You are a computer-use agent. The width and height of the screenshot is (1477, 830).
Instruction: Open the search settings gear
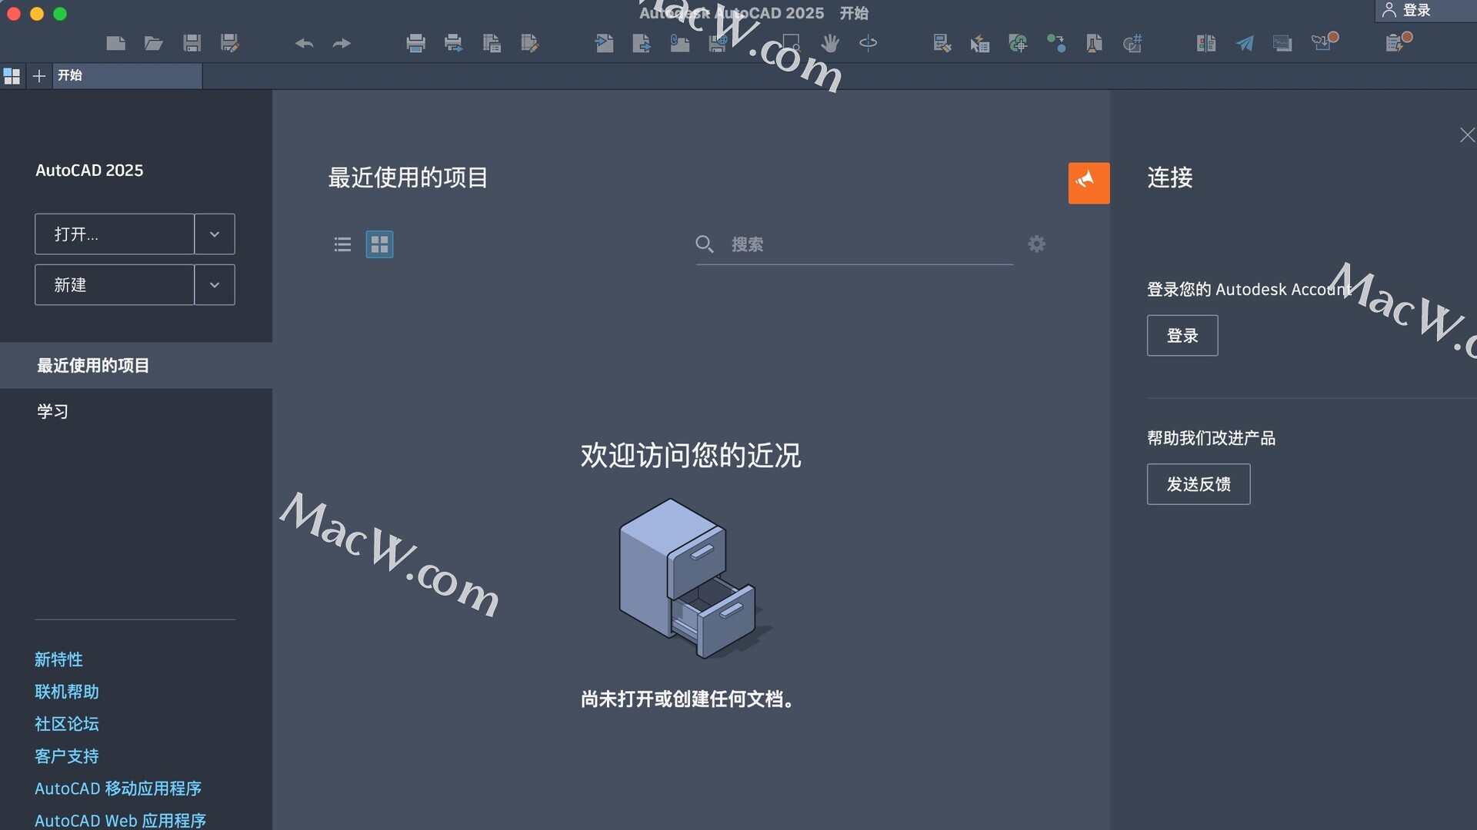coord(1037,244)
